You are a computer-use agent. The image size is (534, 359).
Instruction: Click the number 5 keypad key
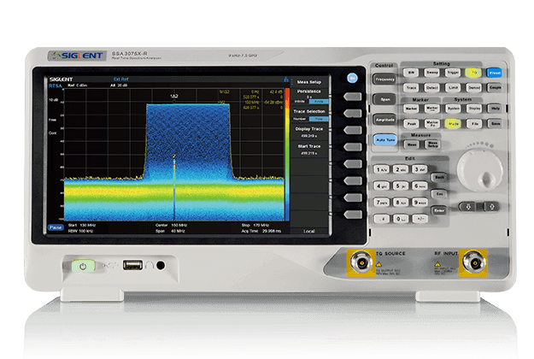point(401,186)
